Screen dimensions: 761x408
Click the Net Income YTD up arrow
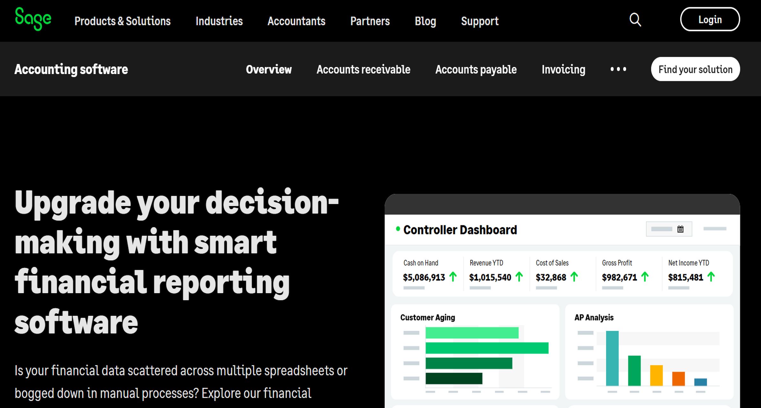[711, 277]
